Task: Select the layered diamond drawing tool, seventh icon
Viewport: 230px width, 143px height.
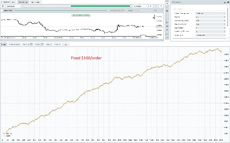Action: click(167, 26)
